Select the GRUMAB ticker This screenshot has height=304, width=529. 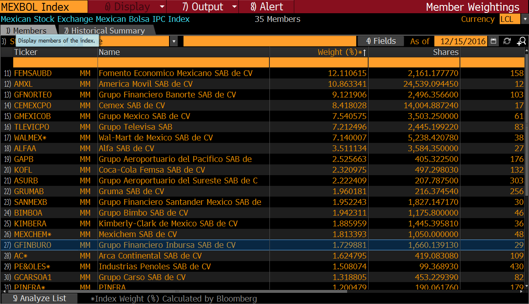[29, 191]
